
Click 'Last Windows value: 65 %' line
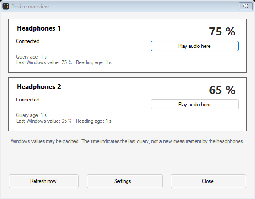(x=64, y=121)
